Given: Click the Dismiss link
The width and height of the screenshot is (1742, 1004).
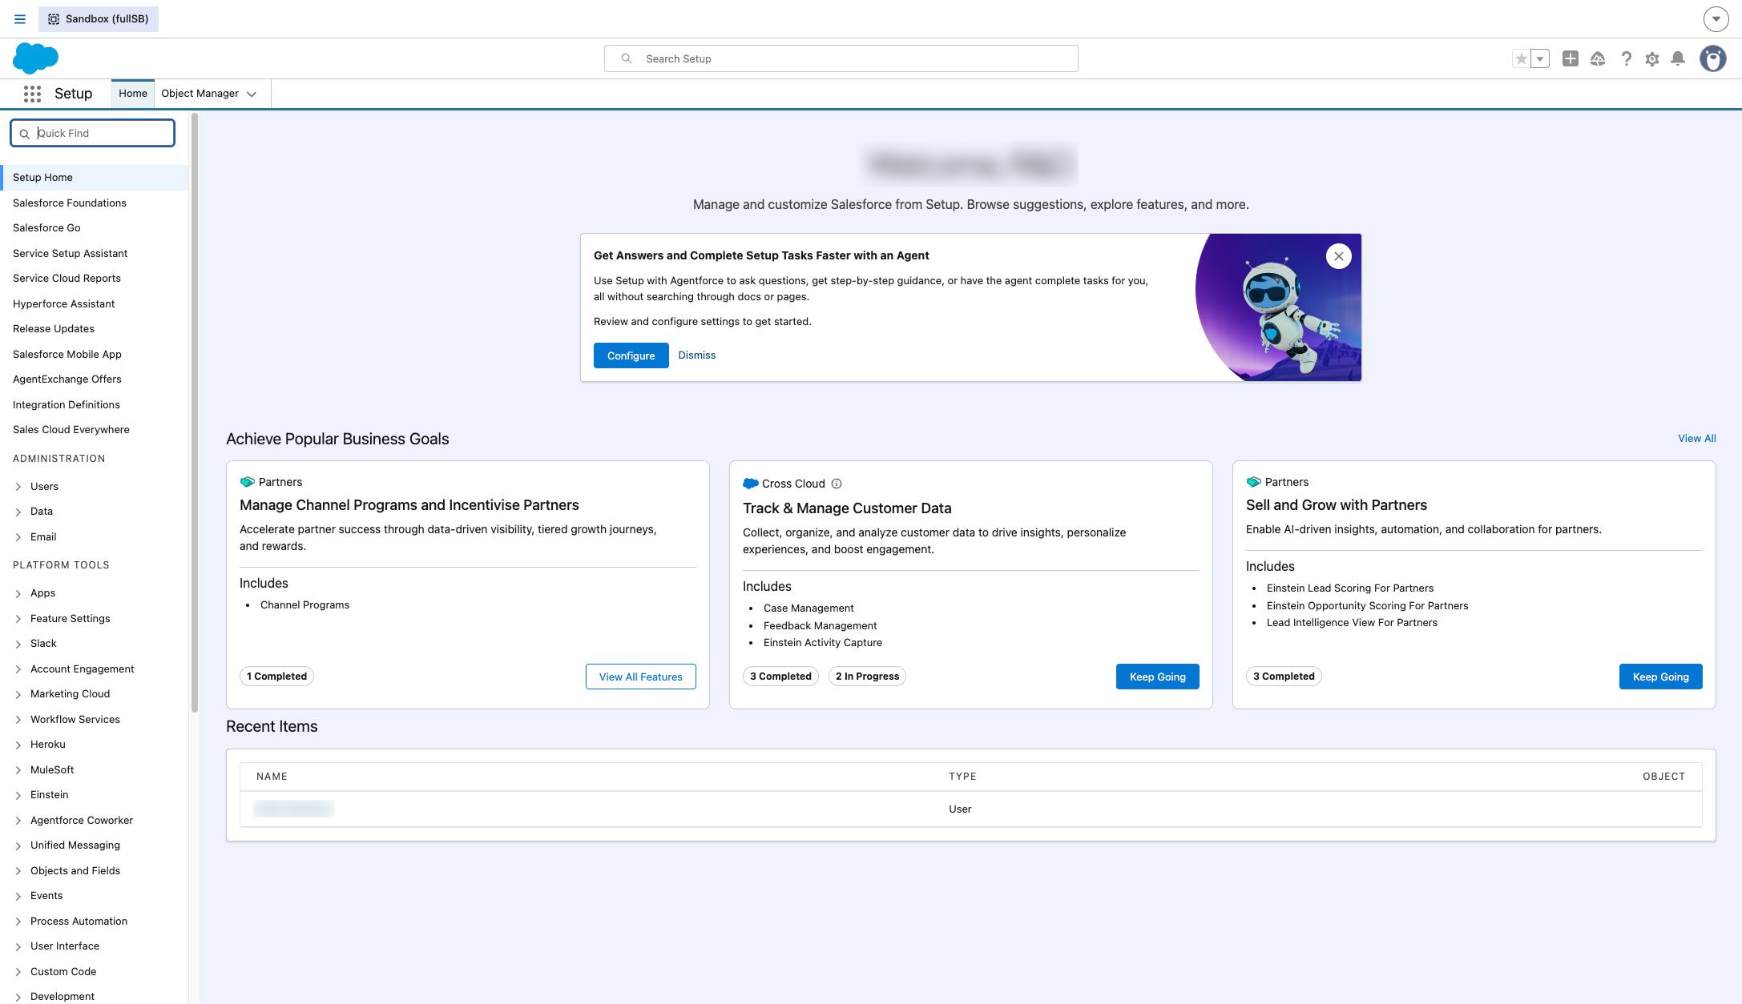Looking at the screenshot, I should click(696, 355).
